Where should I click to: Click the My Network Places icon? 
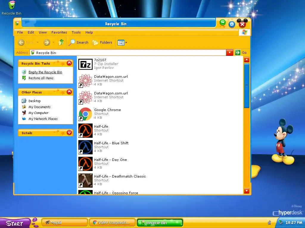tap(24, 119)
